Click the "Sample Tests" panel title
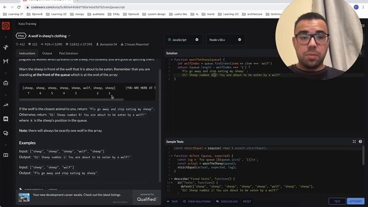The image size is (368, 207). click(175, 142)
